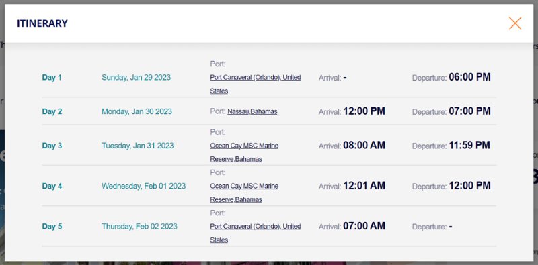
Task: Click the 08:00 AM arrival time
Action: coord(364,145)
